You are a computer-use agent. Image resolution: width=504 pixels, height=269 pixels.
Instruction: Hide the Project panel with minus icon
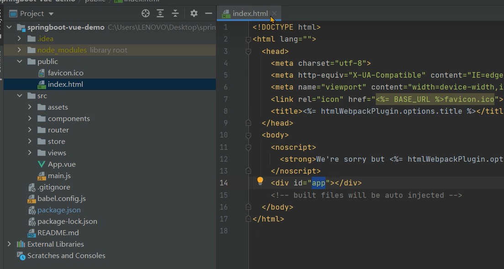(x=208, y=13)
